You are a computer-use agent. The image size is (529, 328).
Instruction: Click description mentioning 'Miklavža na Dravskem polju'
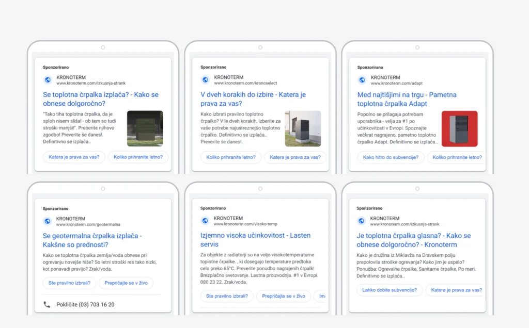tap(416, 266)
